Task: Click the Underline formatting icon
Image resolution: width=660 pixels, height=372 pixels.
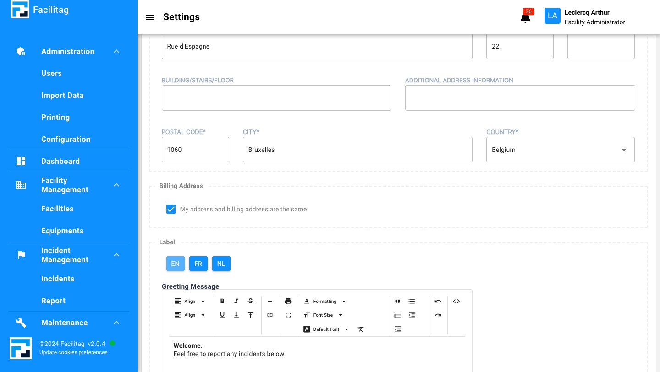Action: (x=222, y=315)
